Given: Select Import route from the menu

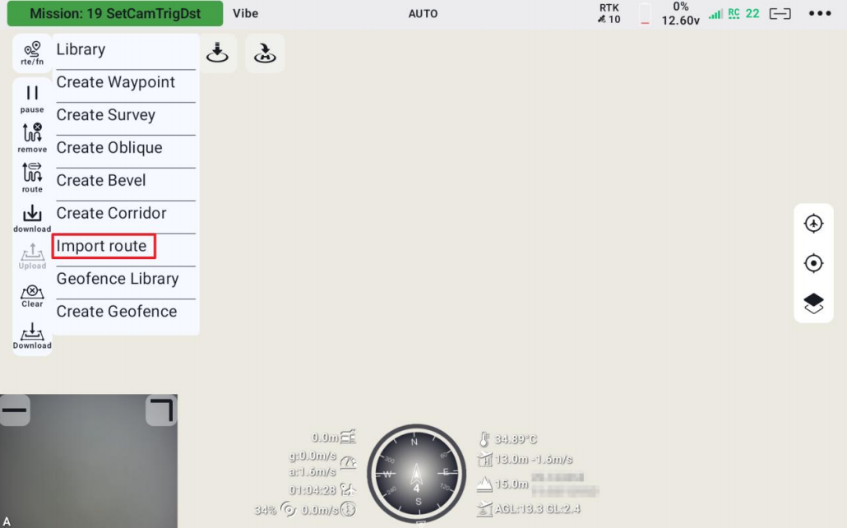Looking at the screenshot, I should (104, 246).
